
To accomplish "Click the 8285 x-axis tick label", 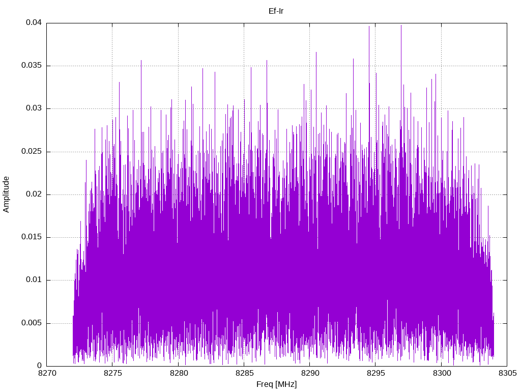I will (x=244, y=373).
